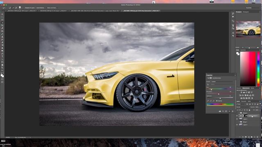The image size is (262, 147).
Task: Hide the Layer 0 layer
Action: point(237,125)
